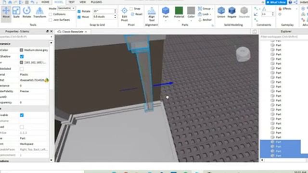The height and width of the screenshot is (173, 308).
Task: Toggle the Archivable property checkbox
Action: (x=22, y=115)
